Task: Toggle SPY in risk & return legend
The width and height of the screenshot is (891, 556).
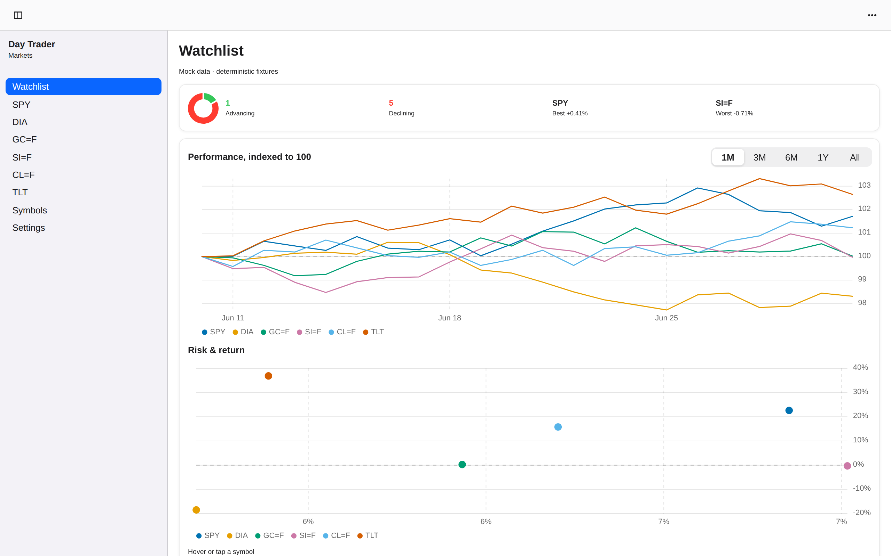Action: (208, 535)
